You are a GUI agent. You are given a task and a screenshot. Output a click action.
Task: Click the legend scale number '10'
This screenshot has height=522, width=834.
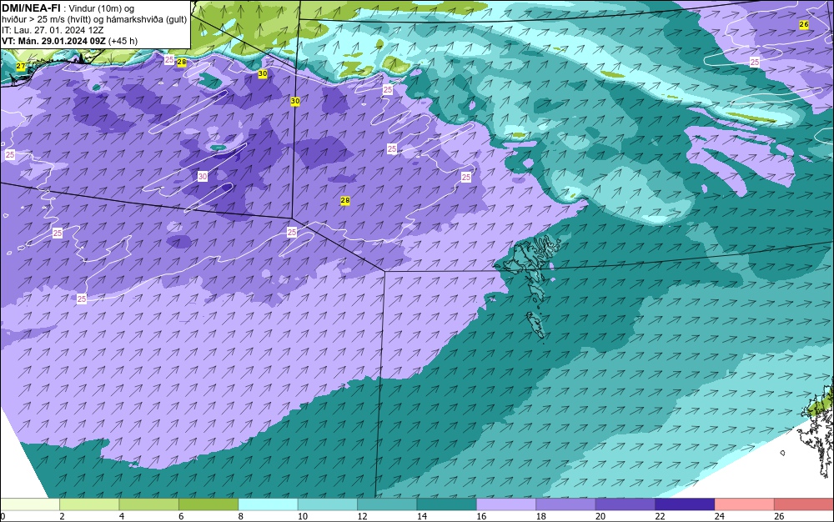(303, 516)
